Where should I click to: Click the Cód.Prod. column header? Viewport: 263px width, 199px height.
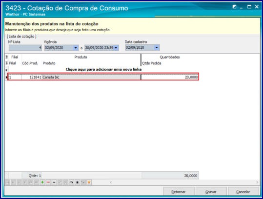point(32,63)
